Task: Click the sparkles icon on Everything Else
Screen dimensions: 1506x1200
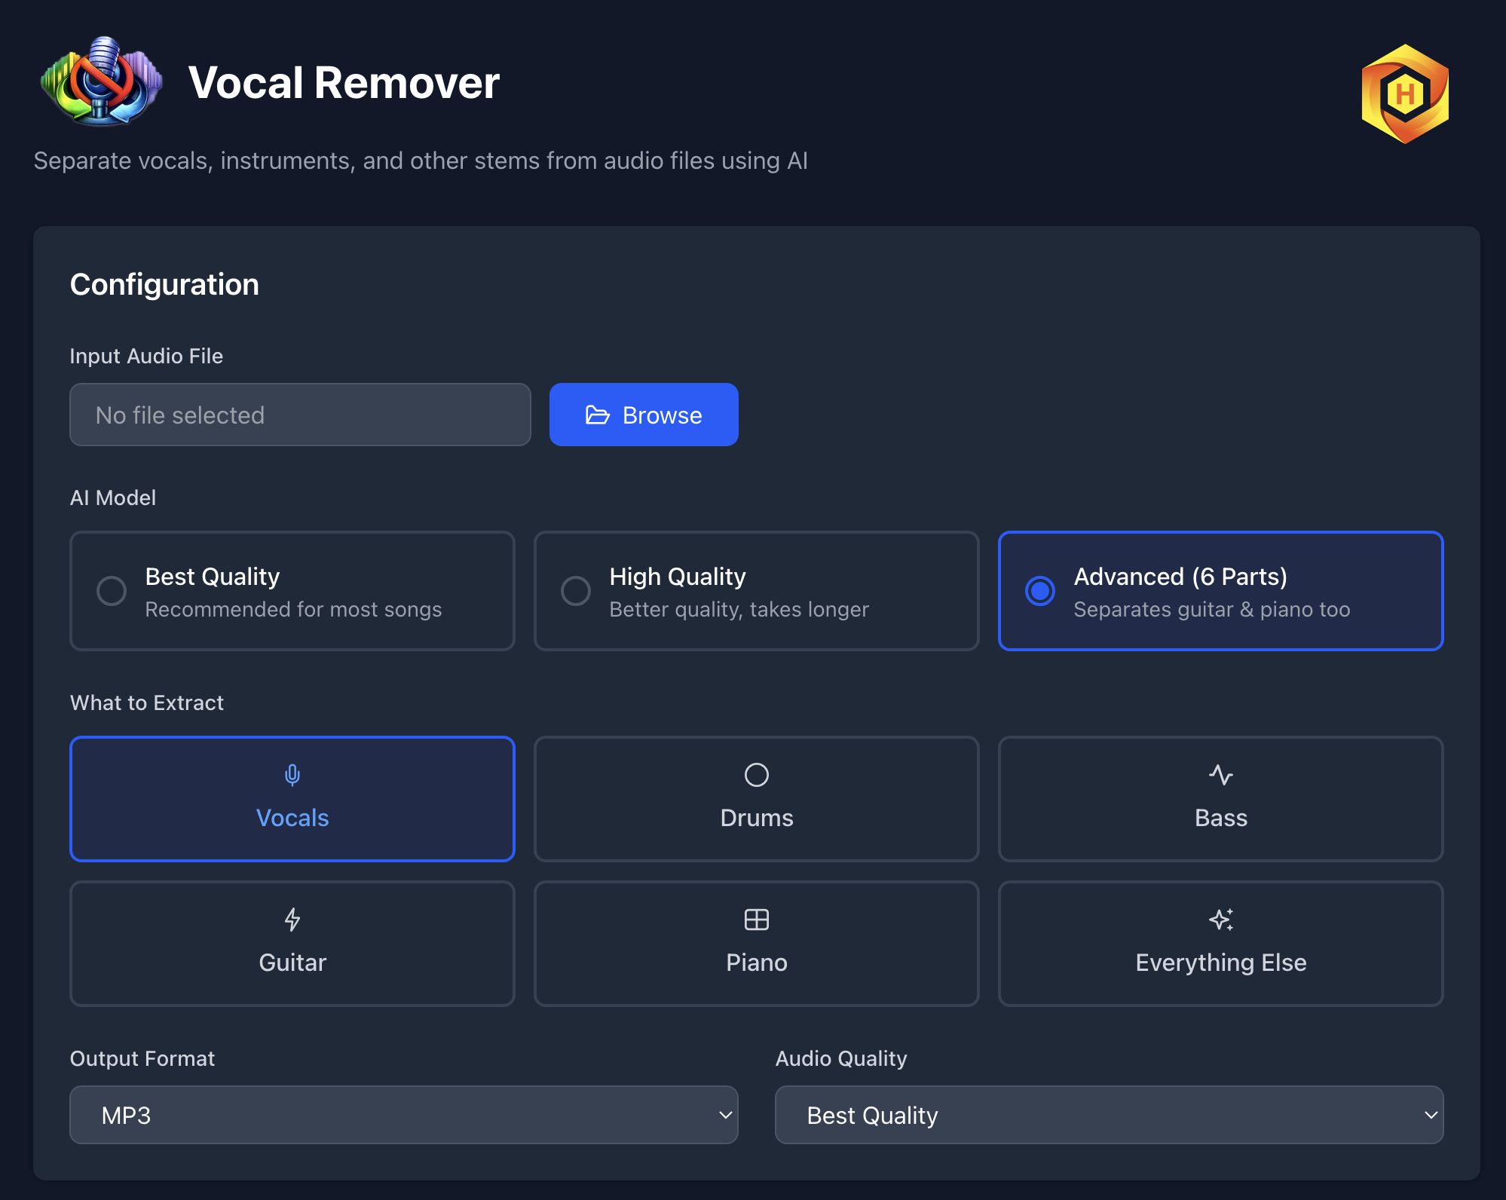Action: click(x=1220, y=919)
